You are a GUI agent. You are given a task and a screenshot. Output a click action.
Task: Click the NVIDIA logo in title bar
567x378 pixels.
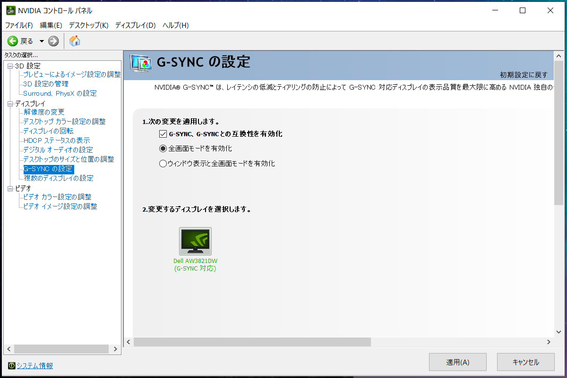(10, 10)
